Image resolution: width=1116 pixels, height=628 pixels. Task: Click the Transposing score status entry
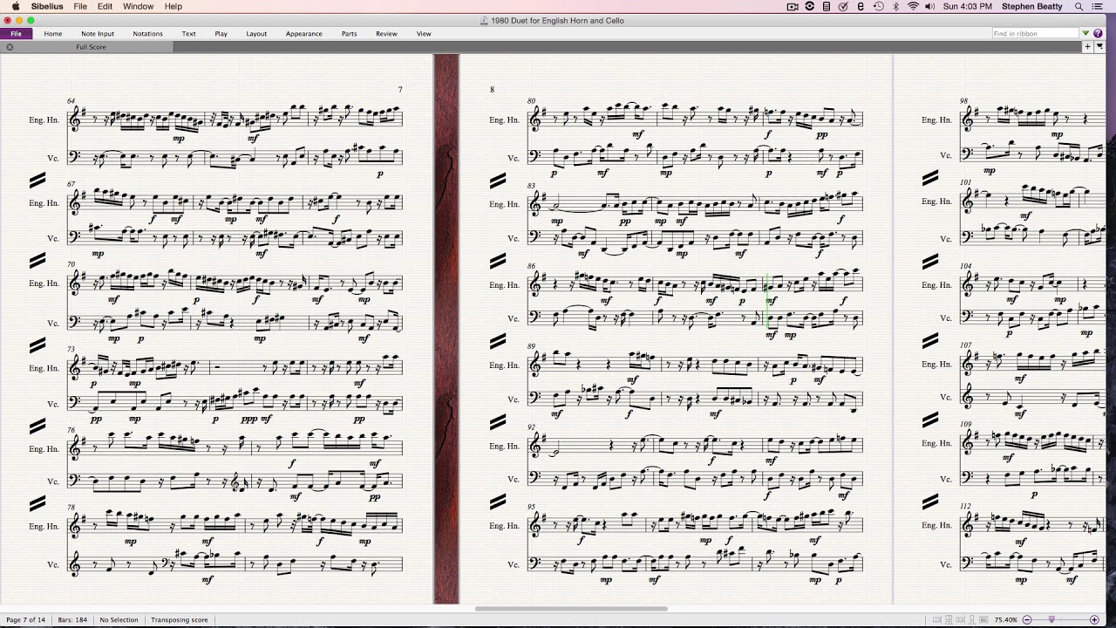tap(179, 620)
